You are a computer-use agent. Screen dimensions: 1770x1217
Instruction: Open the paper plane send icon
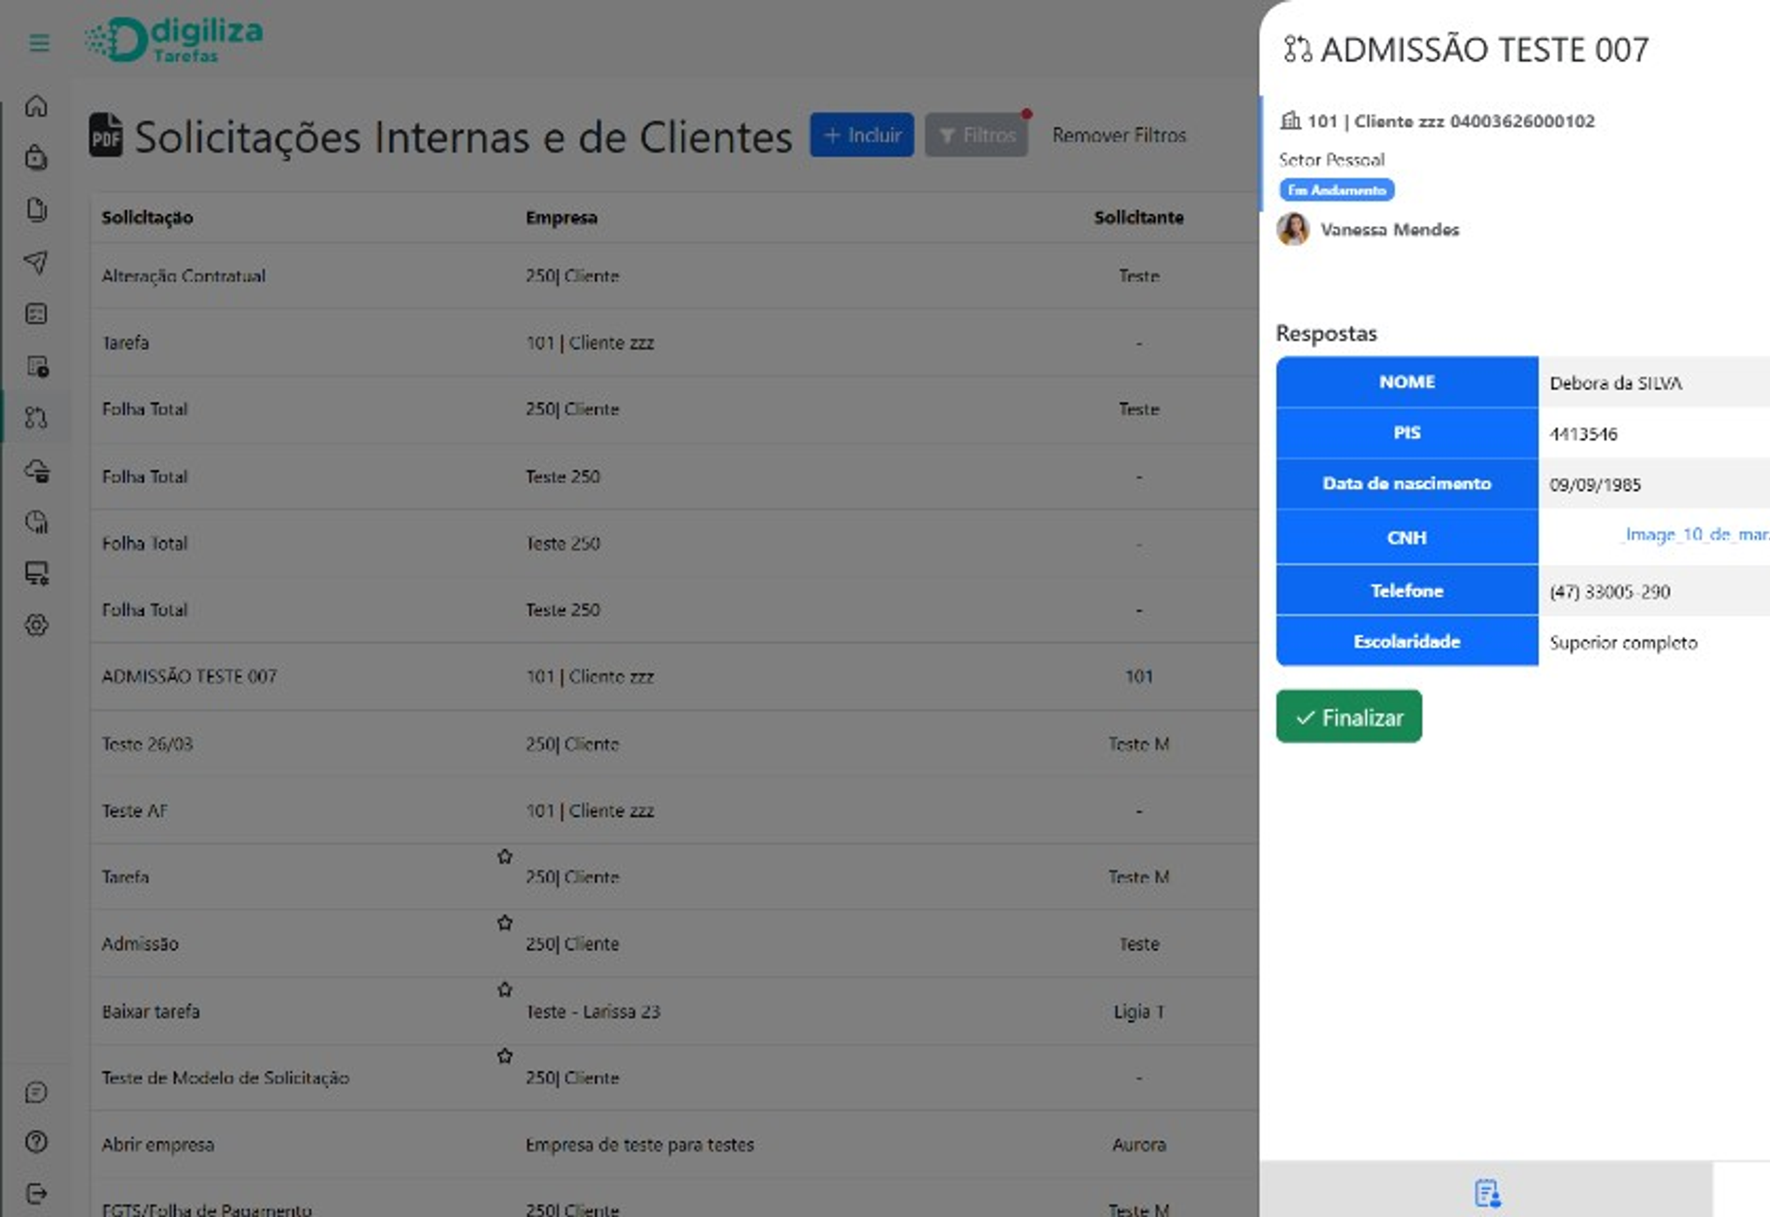36,261
